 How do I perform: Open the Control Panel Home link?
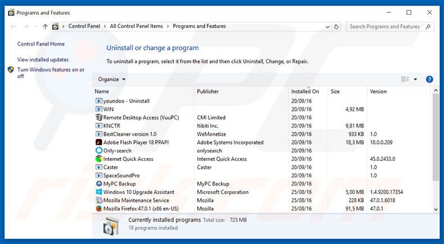(x=41, y=44)
